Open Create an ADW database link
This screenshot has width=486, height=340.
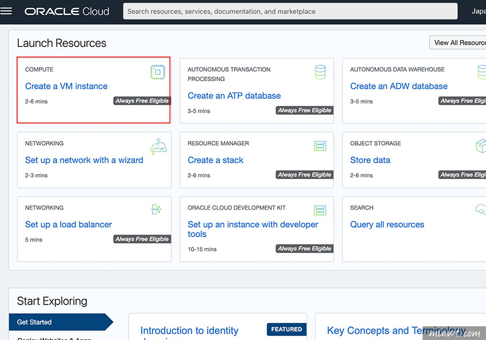click(399, 86)
